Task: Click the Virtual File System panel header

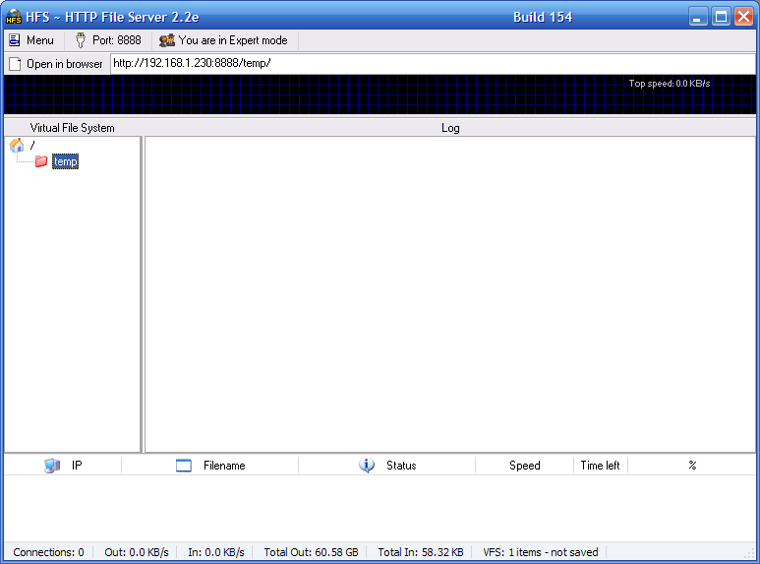Action: pos(72,128)
